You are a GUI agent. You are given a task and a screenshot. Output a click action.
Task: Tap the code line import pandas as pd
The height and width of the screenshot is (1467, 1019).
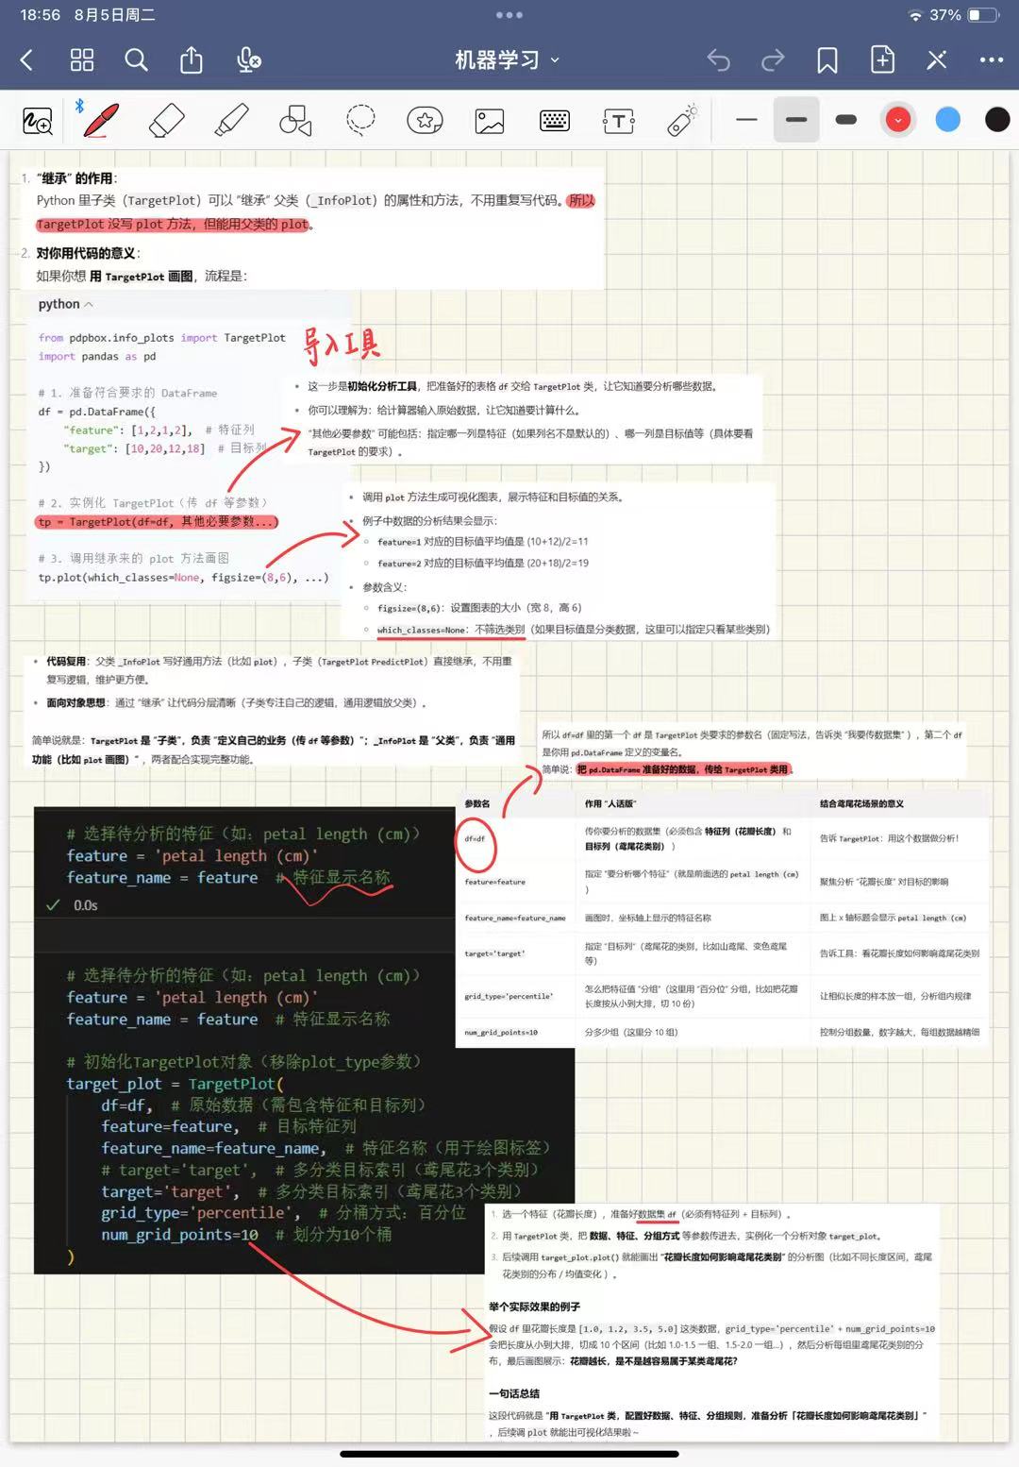click(x=97, y=356)
